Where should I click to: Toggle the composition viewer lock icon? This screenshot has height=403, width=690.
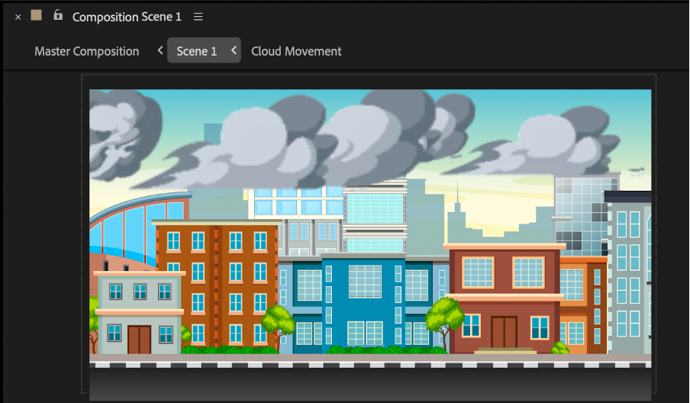(x=58, y=15)
